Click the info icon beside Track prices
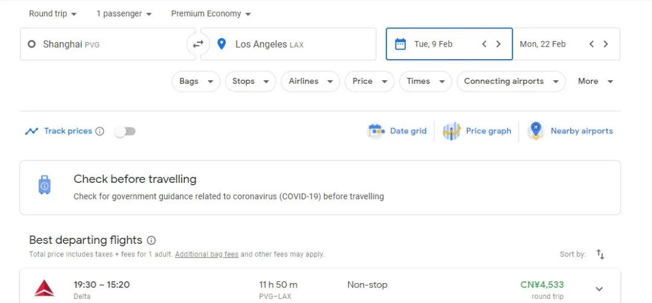The image size is (652, 303). tap(100, 131)
